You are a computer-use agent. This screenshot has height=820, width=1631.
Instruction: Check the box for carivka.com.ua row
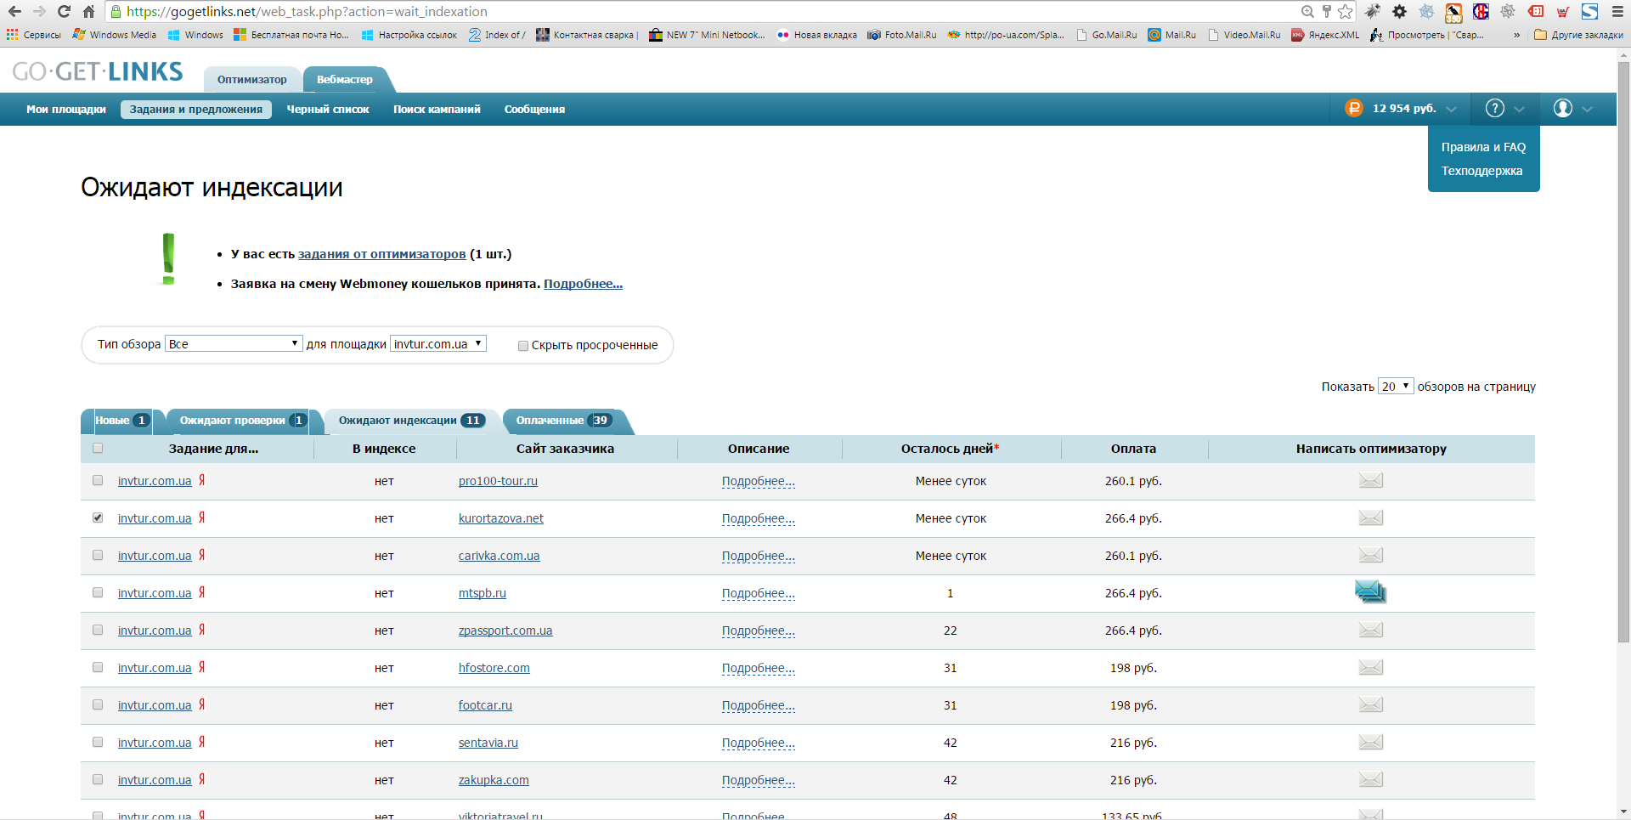click(98, 555)
